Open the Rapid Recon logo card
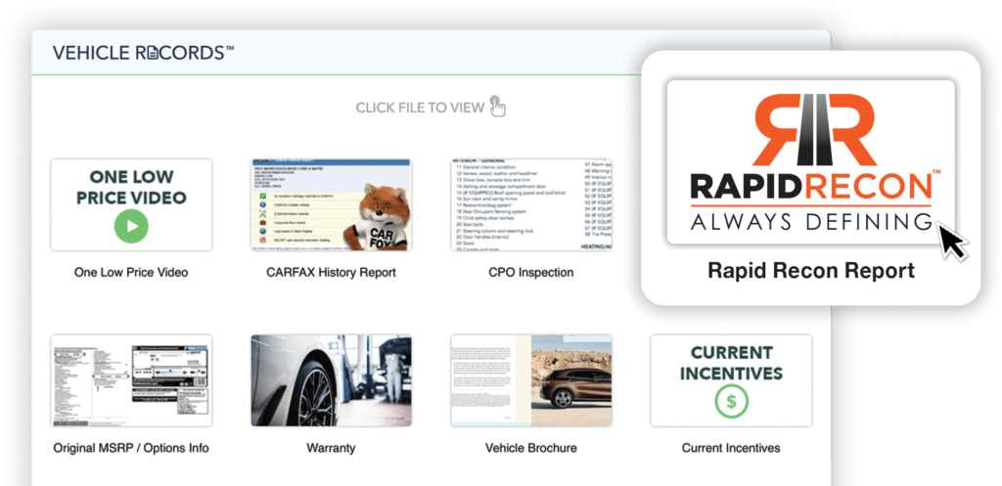 click(x=810, y=161)
